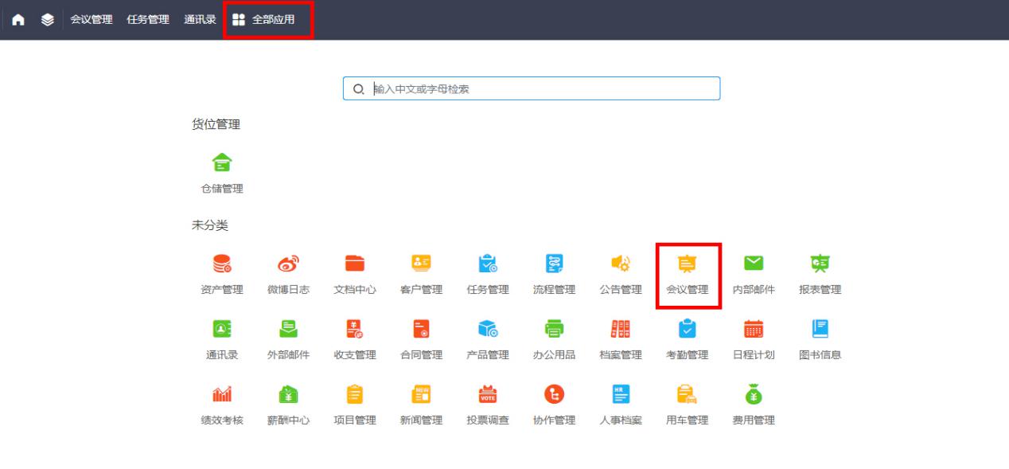The height and width of the screenshot is (469, 1009).
Task: Open the 流程管理 workflow app icon
Action: (554, 264)
